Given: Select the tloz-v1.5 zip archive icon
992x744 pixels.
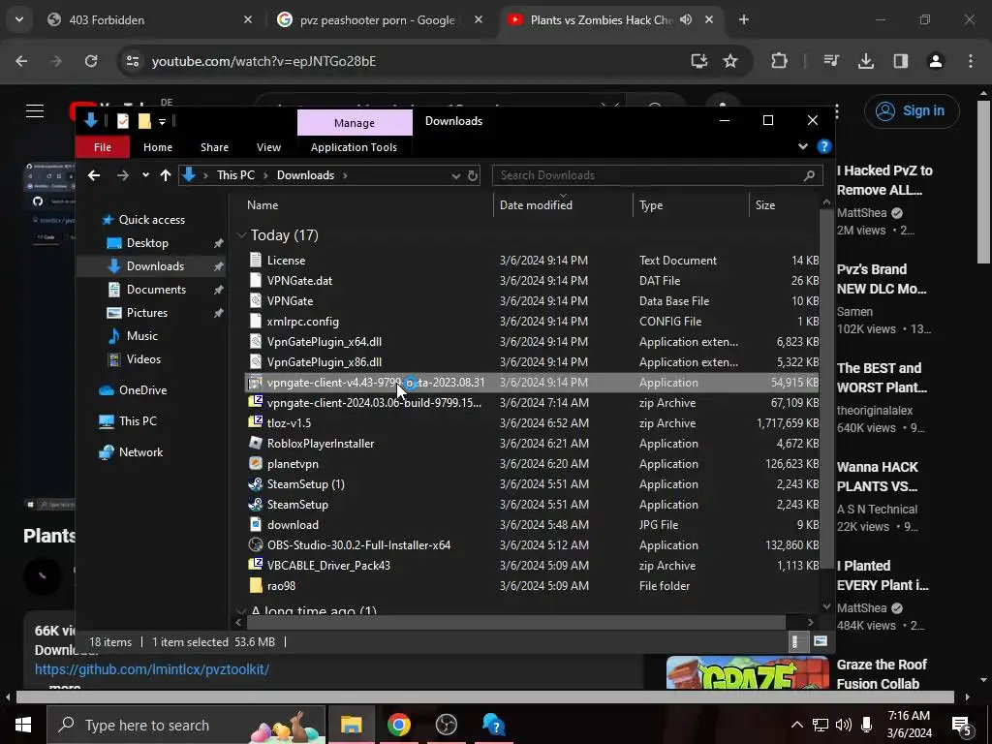Looking at the screenshot, I should [256, 422].
